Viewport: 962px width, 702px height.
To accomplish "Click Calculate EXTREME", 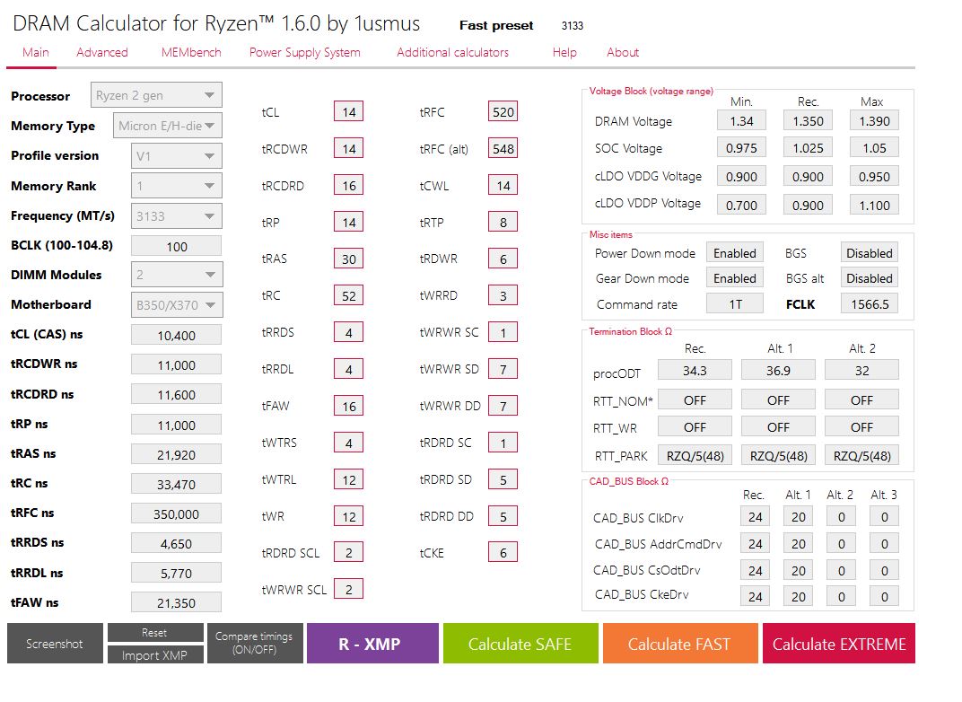I will [839, 643].
